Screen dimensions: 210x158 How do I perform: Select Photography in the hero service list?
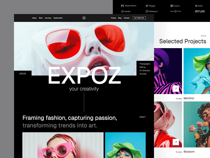tap(145, 64)
